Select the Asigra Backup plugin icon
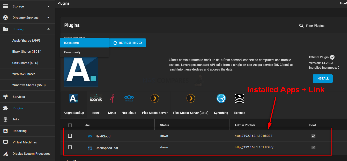Viewport: 347px width, 161px height. [74, 98]
